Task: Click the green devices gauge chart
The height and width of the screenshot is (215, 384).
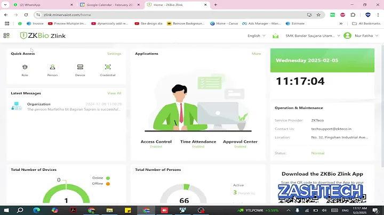Action: (x=66, y=194)
